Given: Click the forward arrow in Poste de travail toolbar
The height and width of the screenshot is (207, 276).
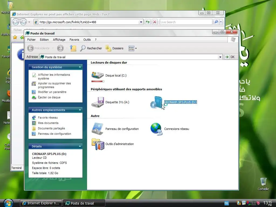Looking at the screenshot, I should point(60,48).
